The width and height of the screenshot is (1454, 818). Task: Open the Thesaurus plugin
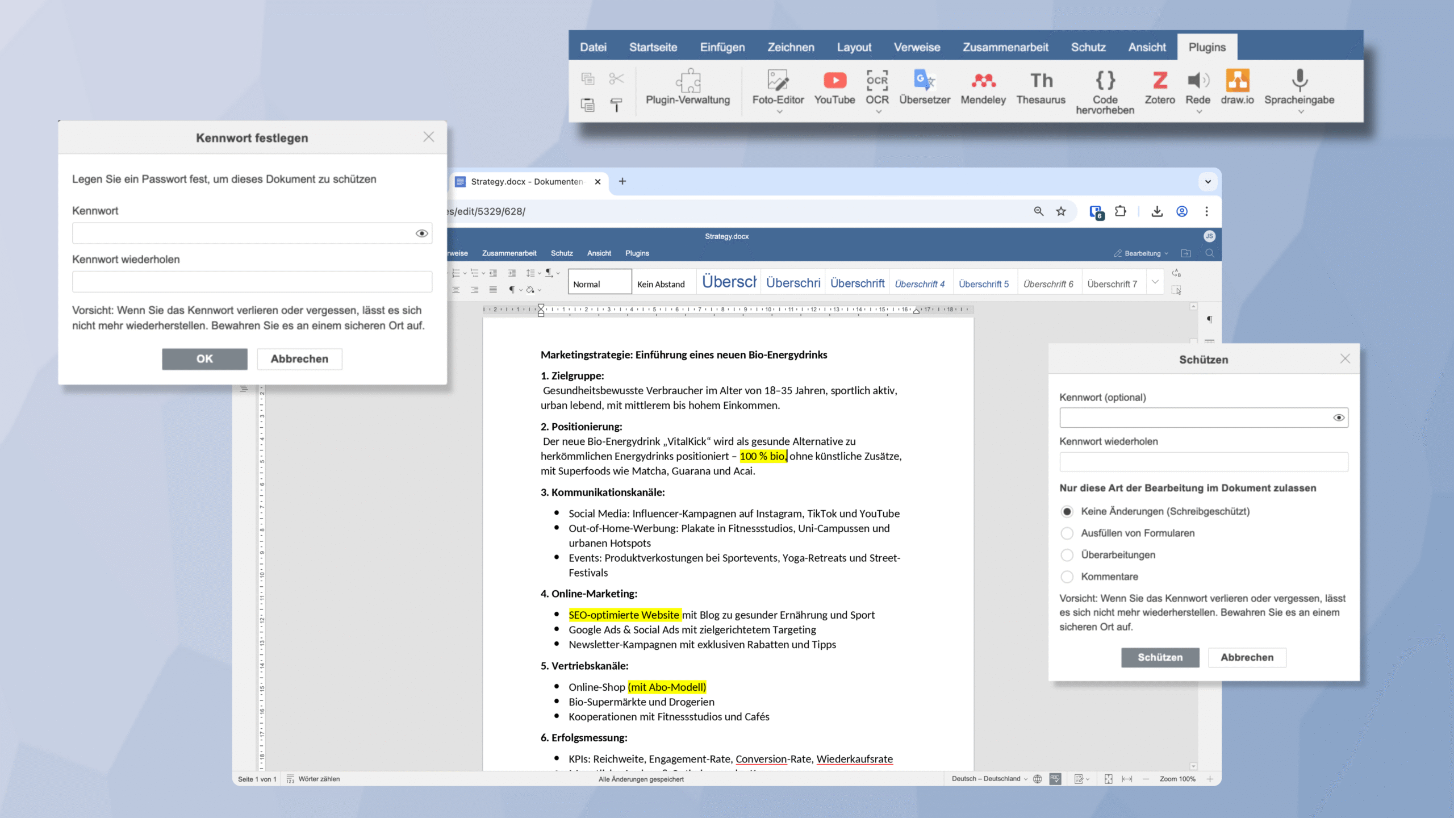point(1041,87)
